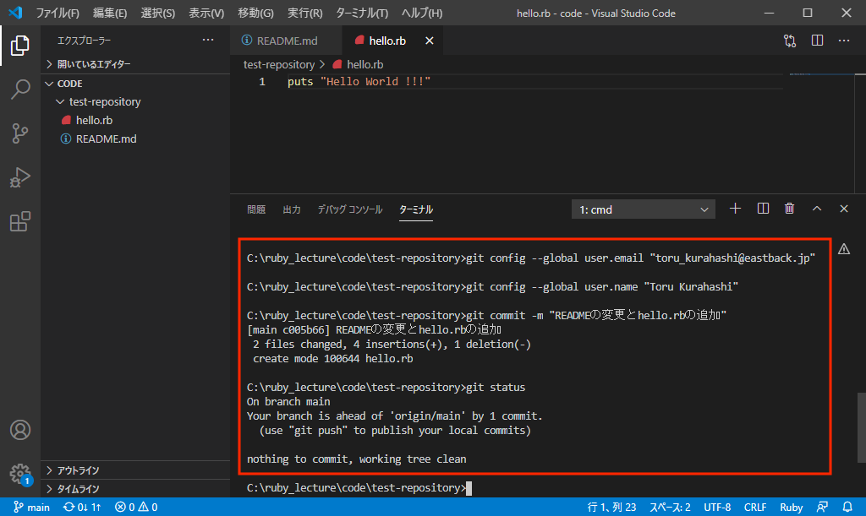The width and height of the screenshot is (866, 516).
Task: Select README.md in the explorer tree
Action: (x=106, y=139)
